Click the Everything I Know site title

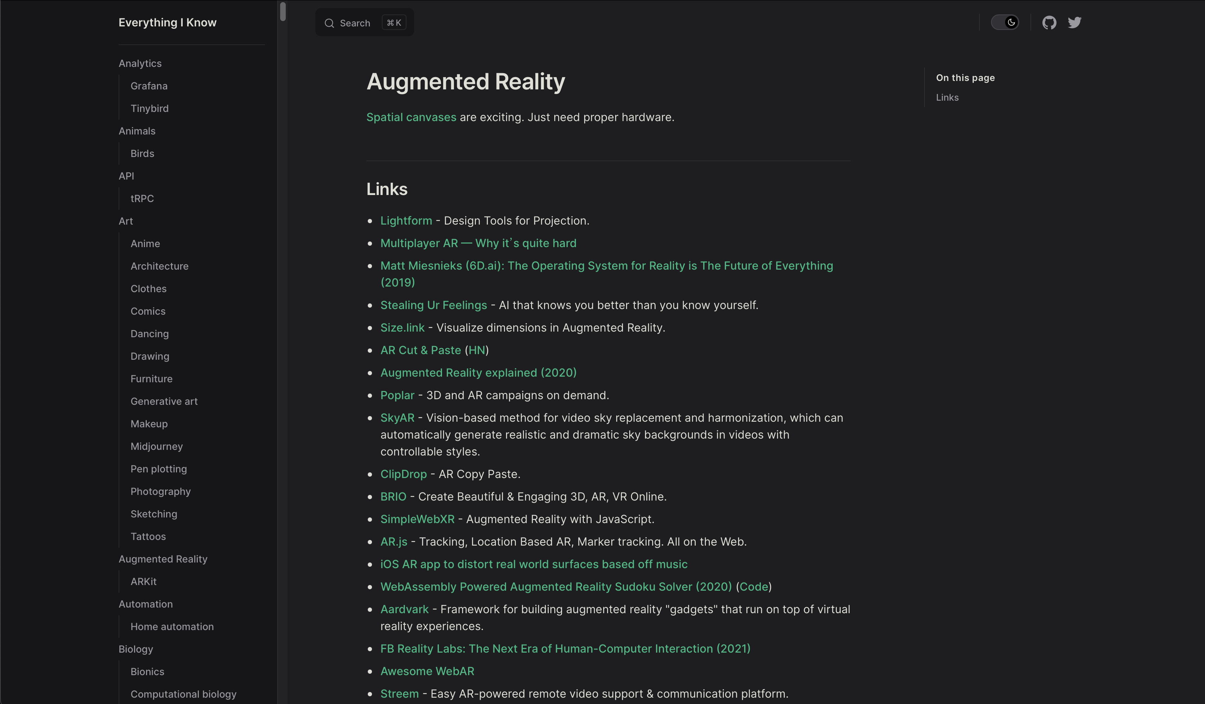(x=168, y=23)
